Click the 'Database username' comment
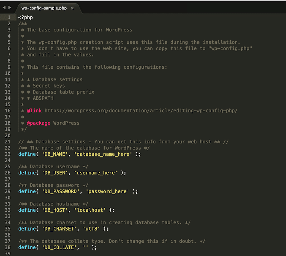 53,167
